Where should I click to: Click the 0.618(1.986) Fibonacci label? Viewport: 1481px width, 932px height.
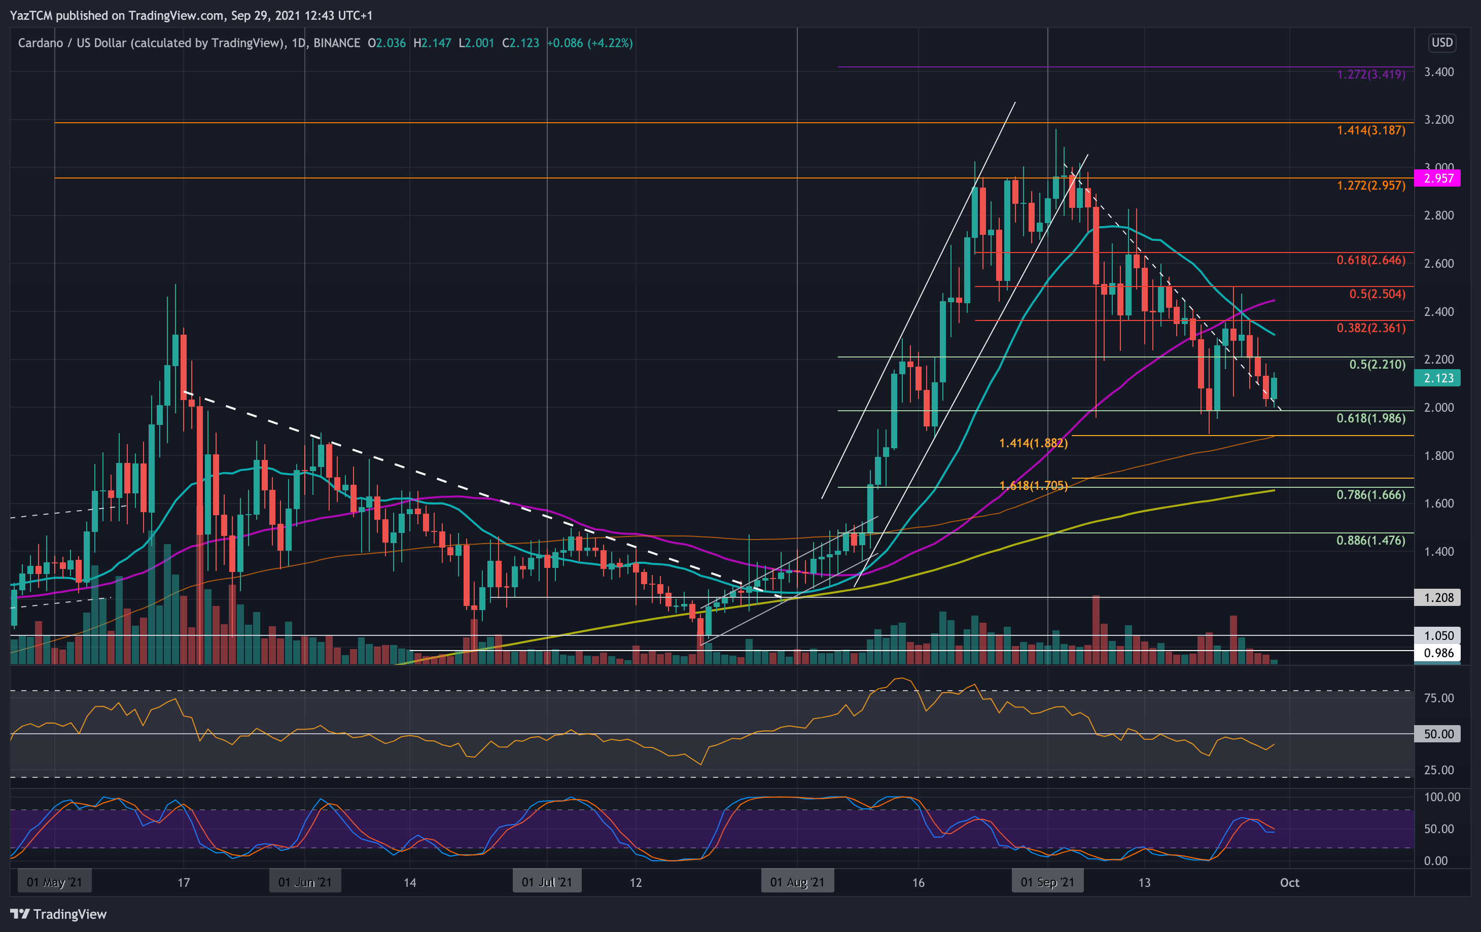(x=1371, y=418)
